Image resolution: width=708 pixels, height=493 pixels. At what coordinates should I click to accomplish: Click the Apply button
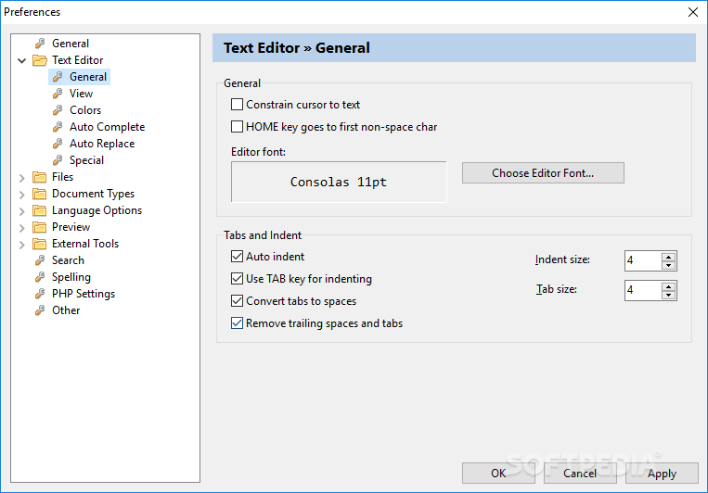point(662,474)
